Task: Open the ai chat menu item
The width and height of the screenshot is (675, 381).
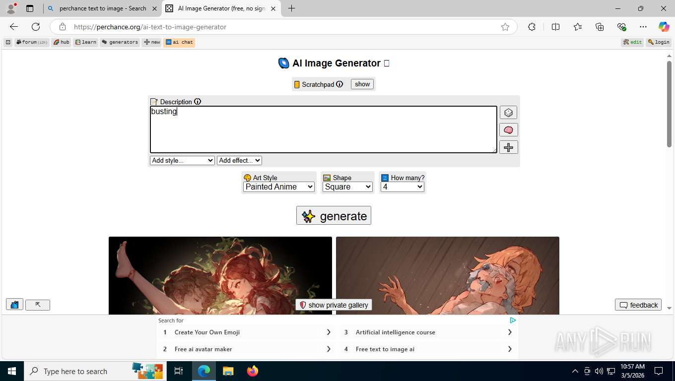Action: click(x=179, y=42)
